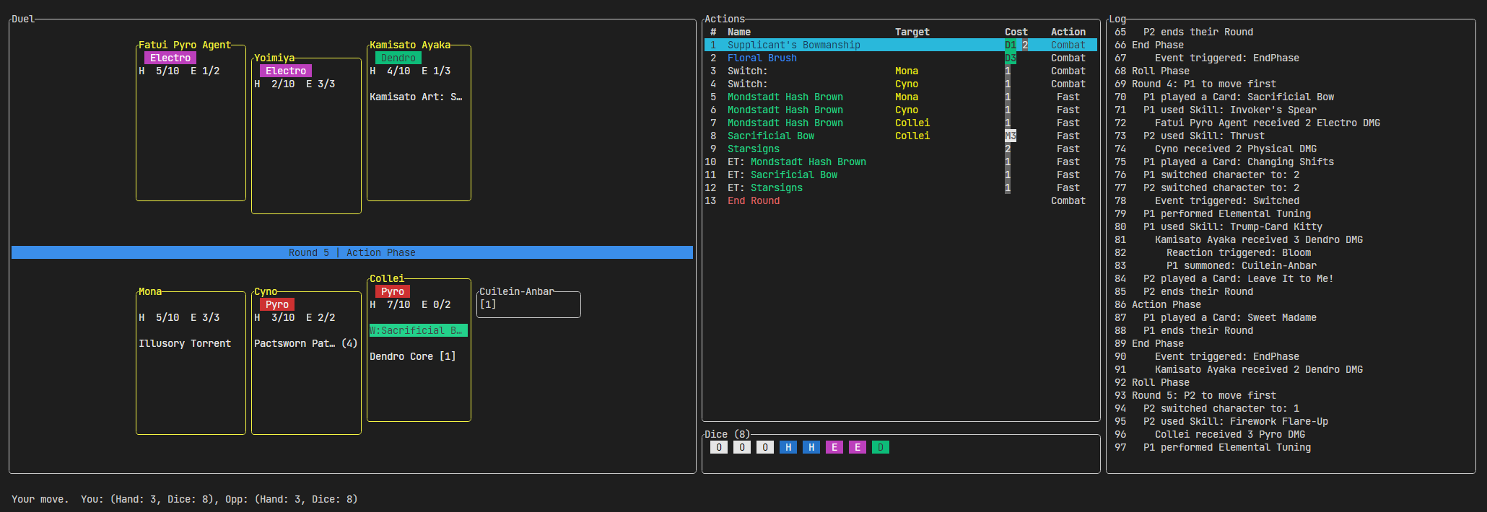Click log entry 'P1 used Skill: Trump-Card Kitty'
The image size is (1487, 512).
pyautogui.click(x=1233, y=226)
